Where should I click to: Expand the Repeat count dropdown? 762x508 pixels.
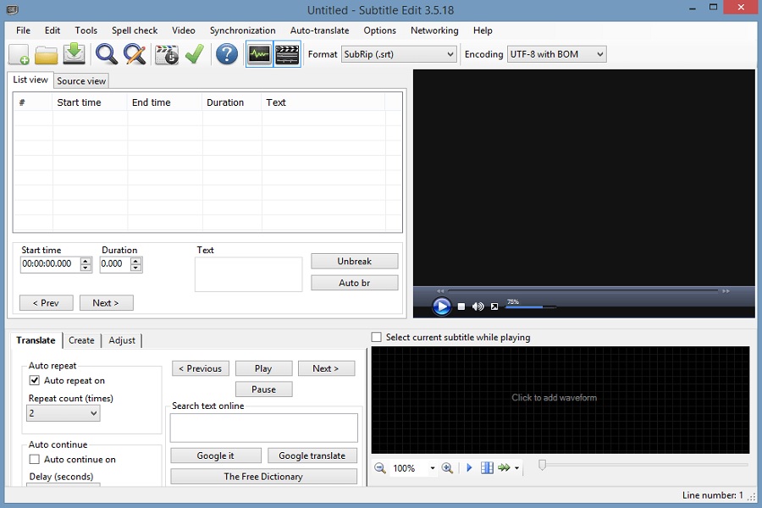pos(64,414)
